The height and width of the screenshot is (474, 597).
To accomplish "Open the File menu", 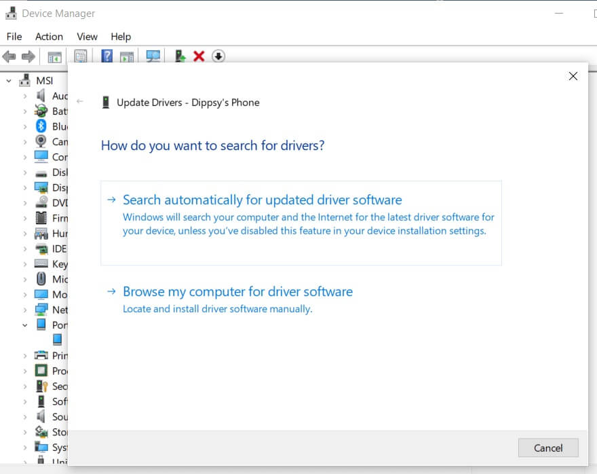I will point(14,37).
